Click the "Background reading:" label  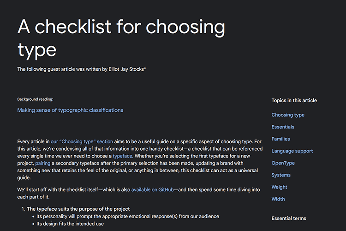point(35,99)
